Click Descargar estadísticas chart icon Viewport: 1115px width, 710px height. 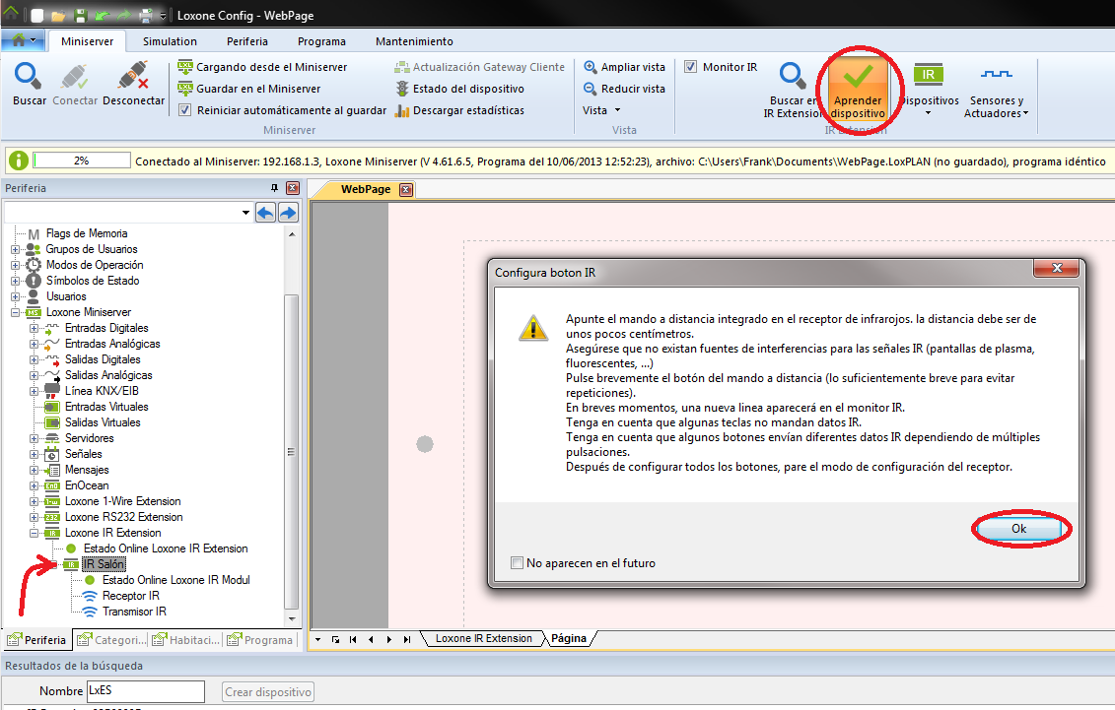coord(402,110)
